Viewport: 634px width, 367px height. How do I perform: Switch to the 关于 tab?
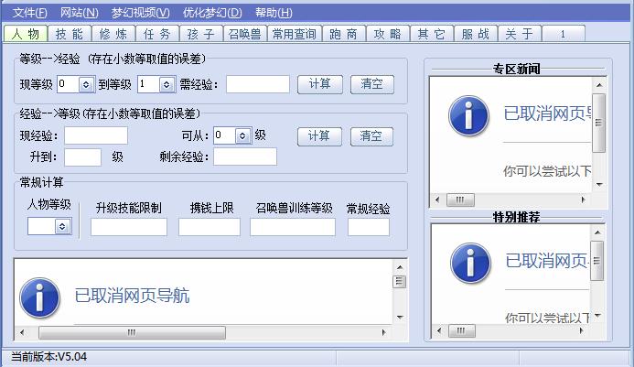520,34
